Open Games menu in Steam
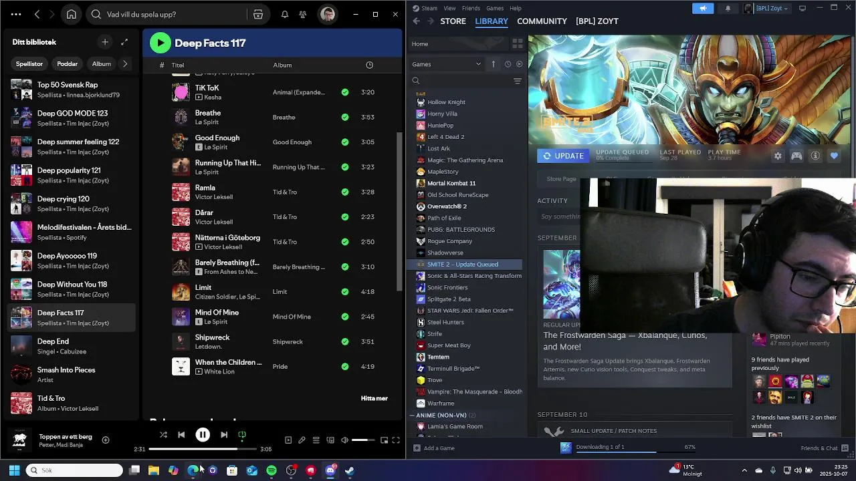Viewport: 856px width, 481px height. 495,8
